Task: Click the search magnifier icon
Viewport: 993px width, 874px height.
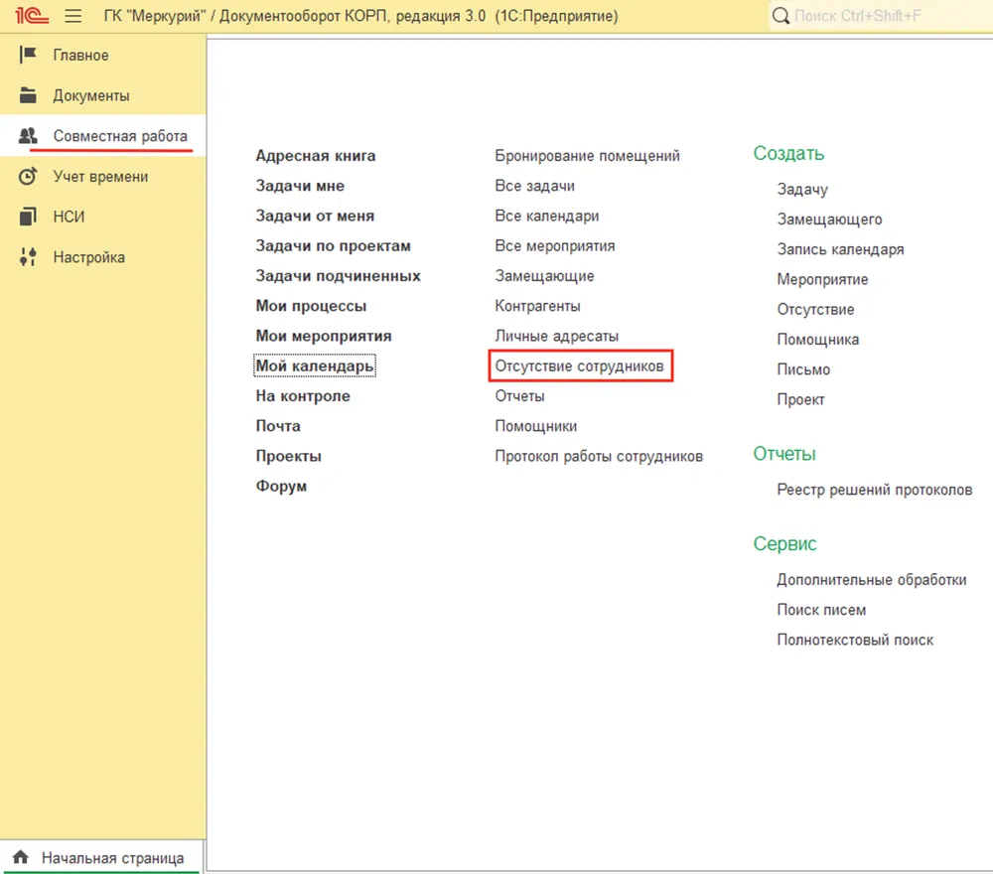Action: click(x=780, y=16)
